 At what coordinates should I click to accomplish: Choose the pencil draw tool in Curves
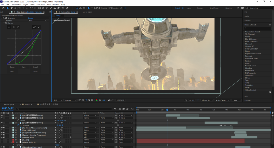39,27
